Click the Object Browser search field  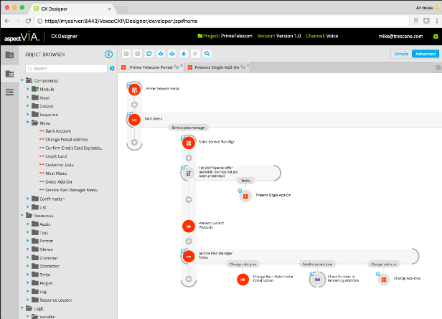coord(68,68)
